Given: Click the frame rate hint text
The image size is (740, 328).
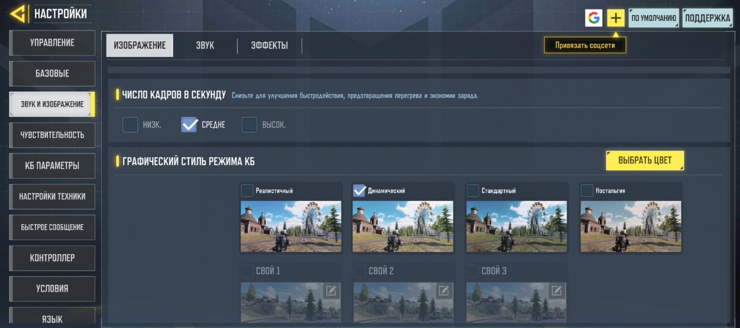Looking at the screenshot, I should click(x=355, y=96).
